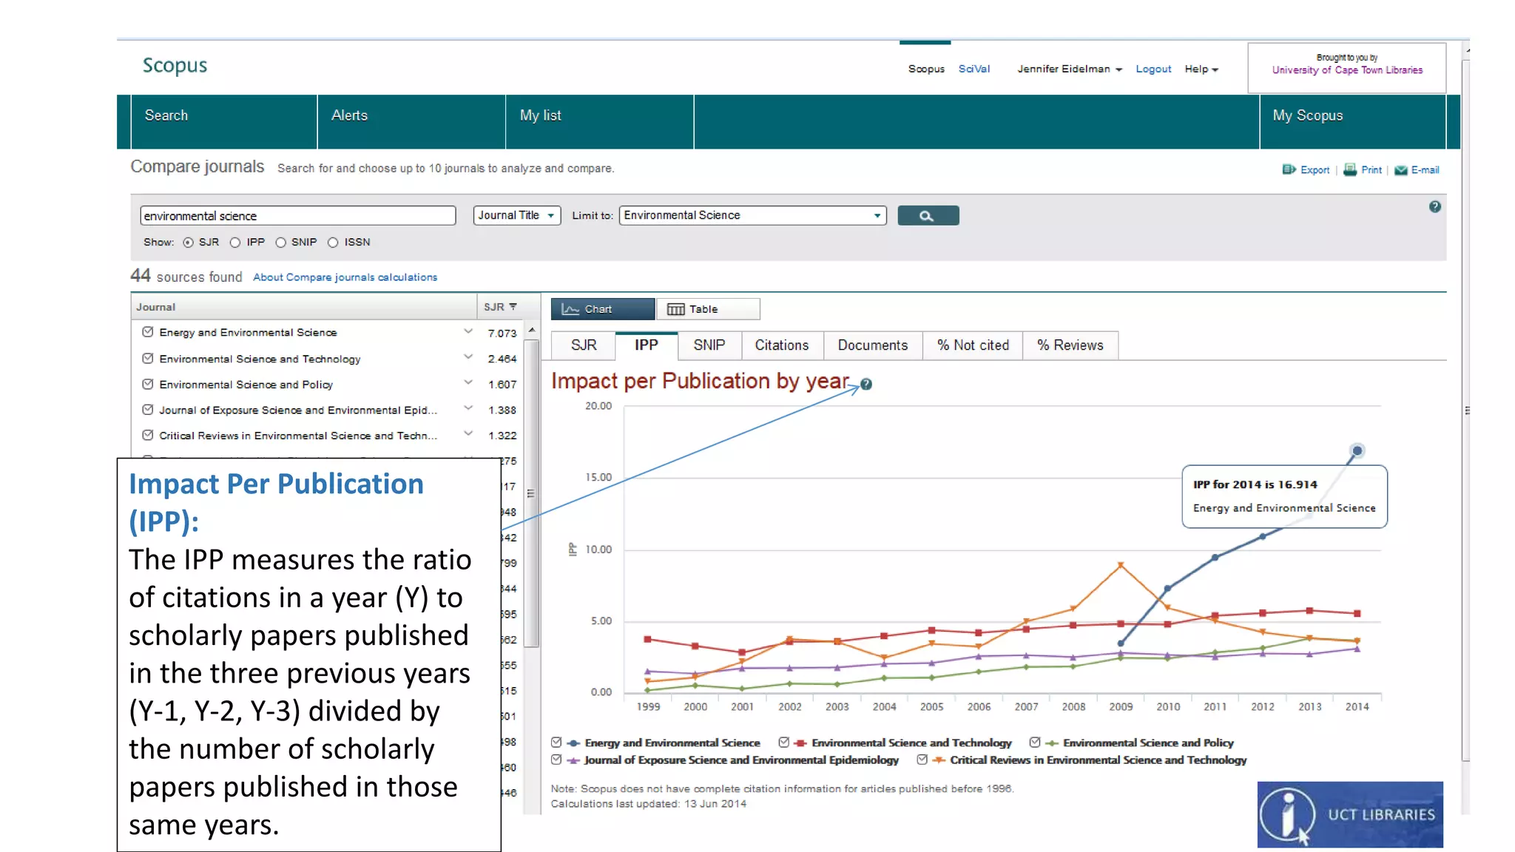Open About Compare journals calculations link
Image resolution: width=1515 pixels, height=852 pixels.
[x=345, y=277]
